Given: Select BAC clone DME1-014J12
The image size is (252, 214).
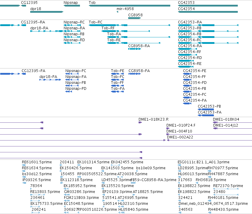Looking at the screenshot, I should coord(226,125).
